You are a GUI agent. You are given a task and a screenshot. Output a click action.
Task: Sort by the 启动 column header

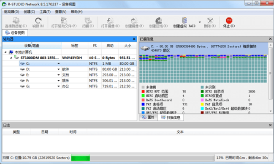coord(110,46)
